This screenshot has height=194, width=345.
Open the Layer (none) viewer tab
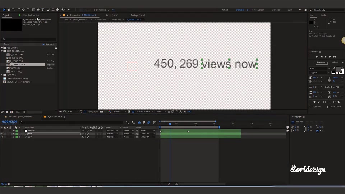tap(112, 15)
